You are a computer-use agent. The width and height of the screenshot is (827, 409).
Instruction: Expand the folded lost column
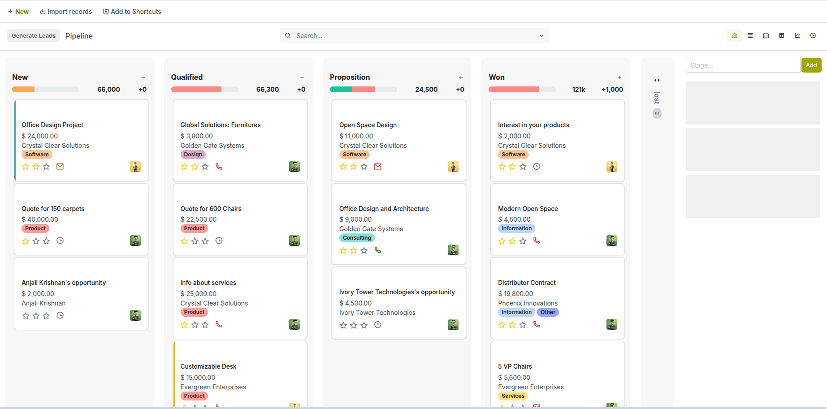click(657, 80)
